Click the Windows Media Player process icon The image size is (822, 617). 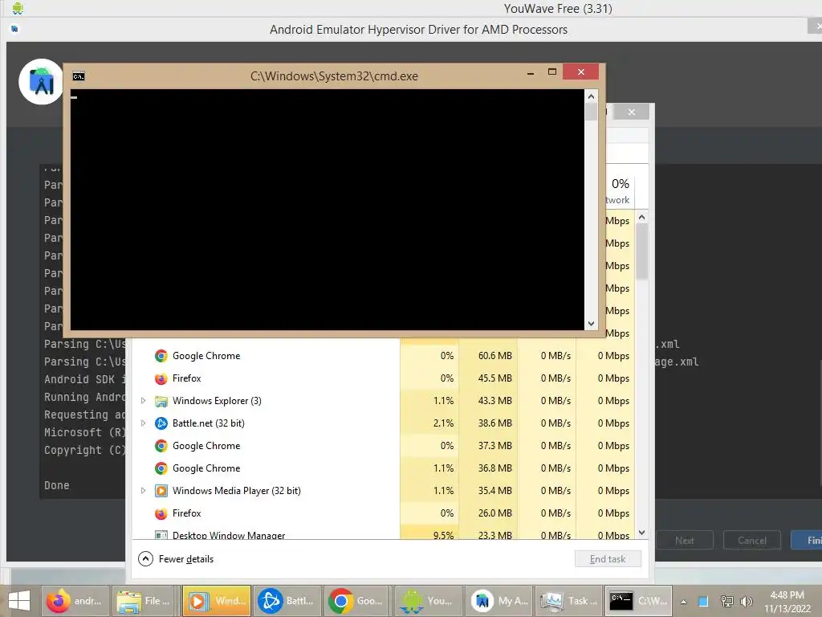tap(161, 491)
